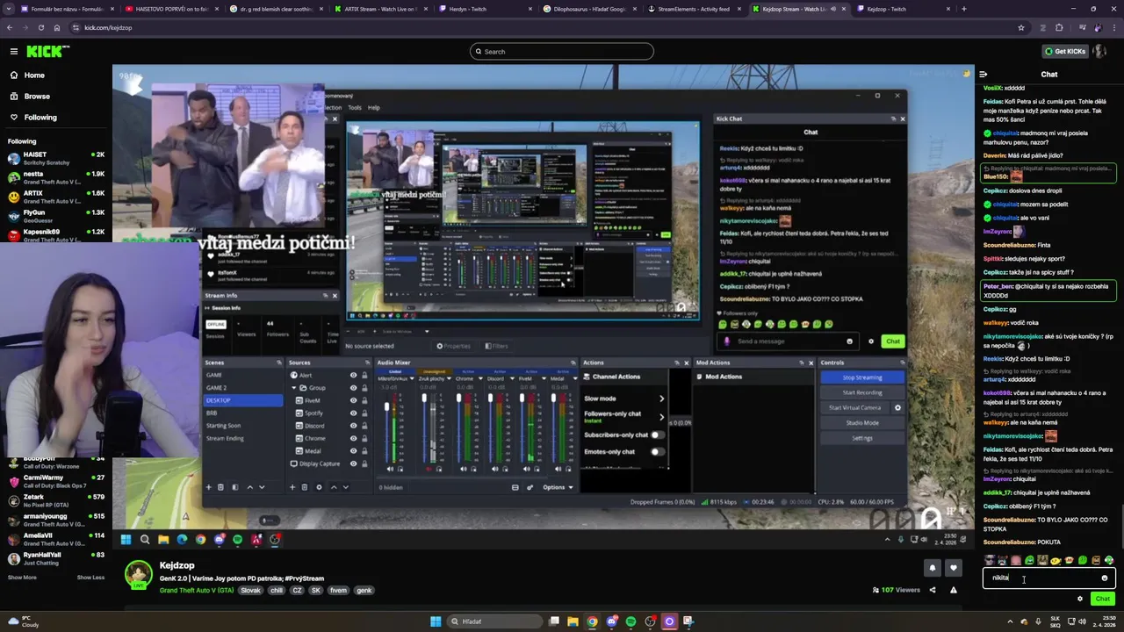Screen dimensions: 1124x632
Task: Select the Starting Soon scene
Action: pyautogui.click(x=223, y=426)
